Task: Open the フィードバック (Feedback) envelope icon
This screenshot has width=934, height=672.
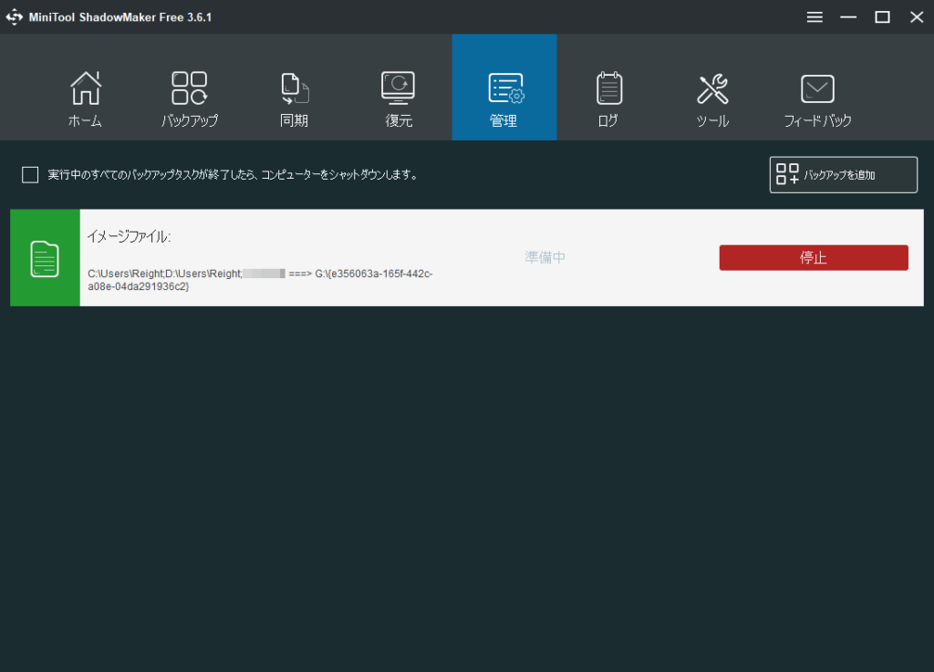Action: coord(817,88)
